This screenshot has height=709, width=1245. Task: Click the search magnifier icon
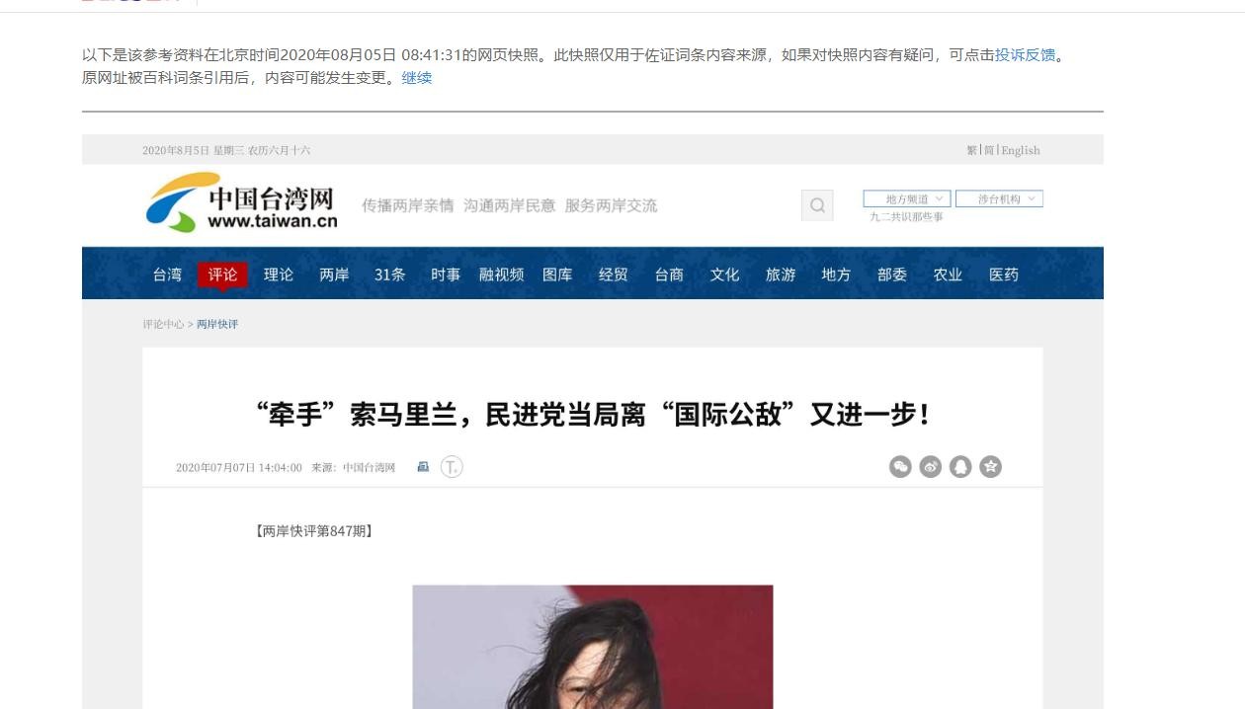817,205
